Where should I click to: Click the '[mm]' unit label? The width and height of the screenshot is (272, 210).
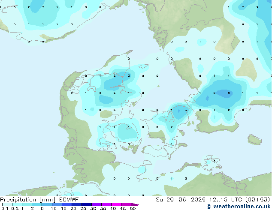click(x=47, y=200)
